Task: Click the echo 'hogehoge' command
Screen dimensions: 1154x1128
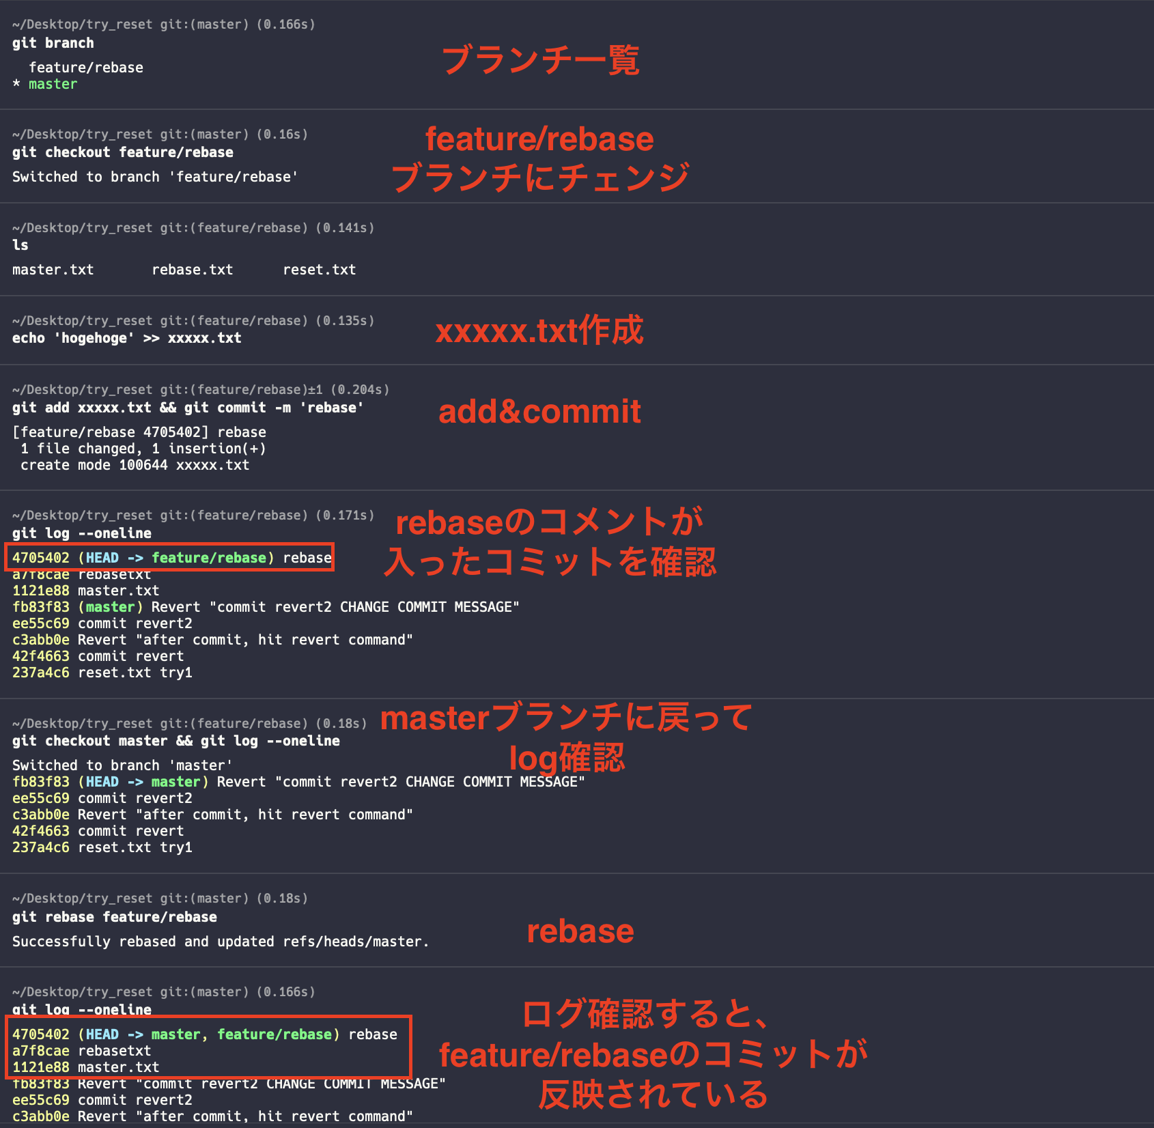Action: pos(126,337)
